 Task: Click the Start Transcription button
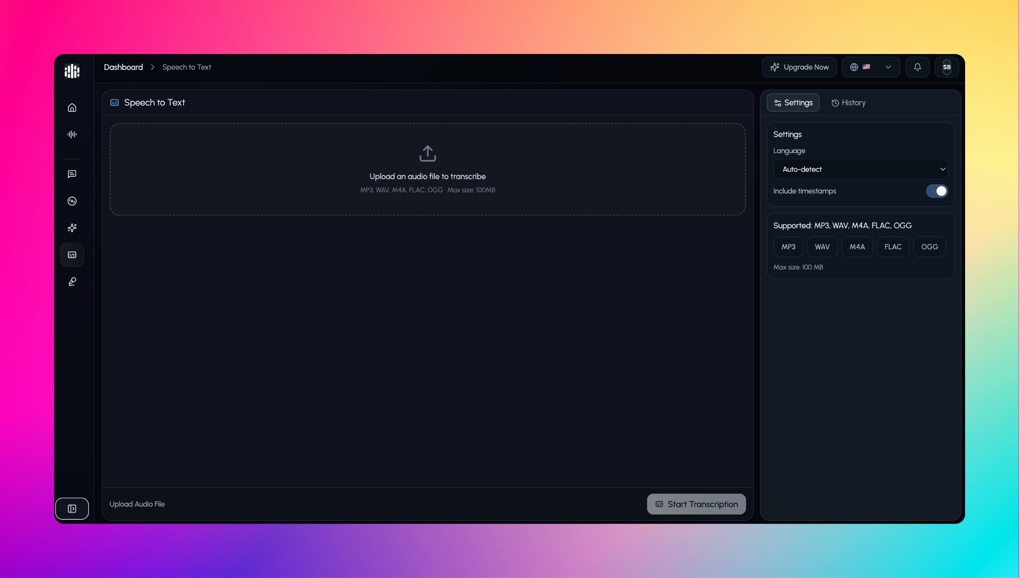tap(696, 504)
